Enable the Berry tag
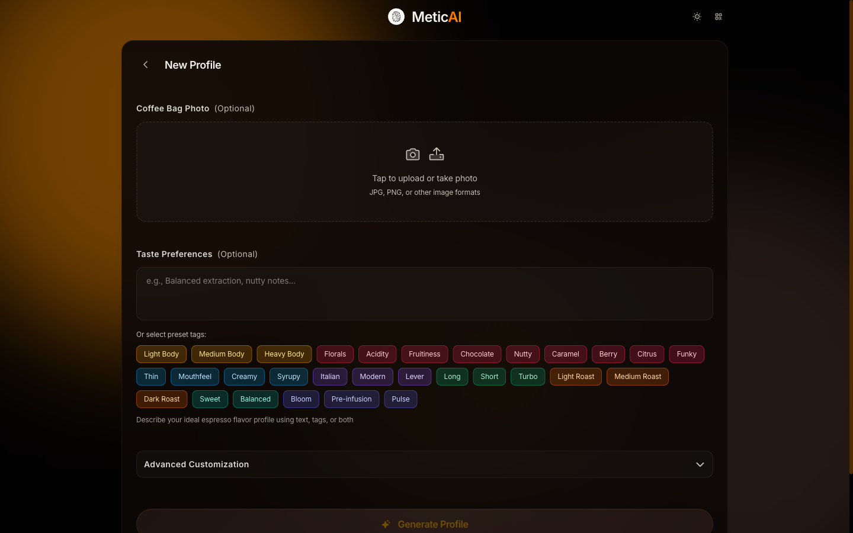 (608, 354)
